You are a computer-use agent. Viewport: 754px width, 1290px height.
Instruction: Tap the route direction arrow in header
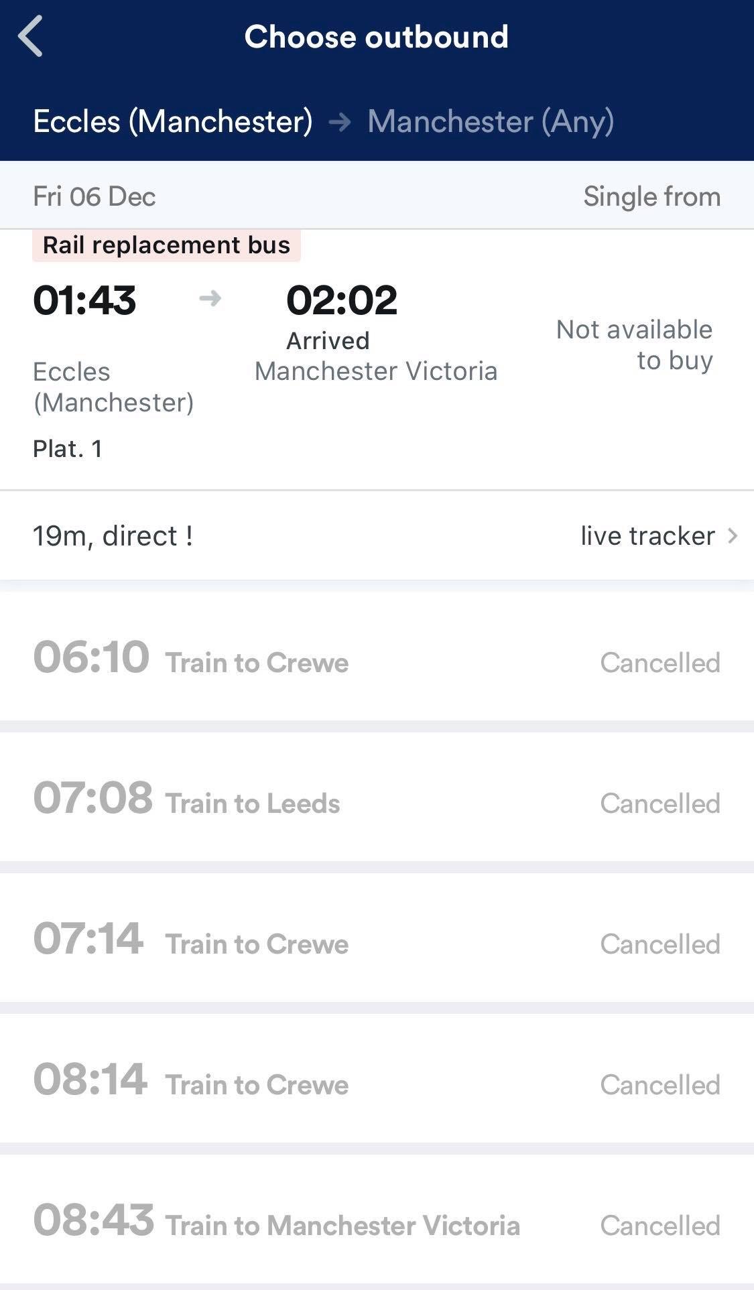pos(340,122)
